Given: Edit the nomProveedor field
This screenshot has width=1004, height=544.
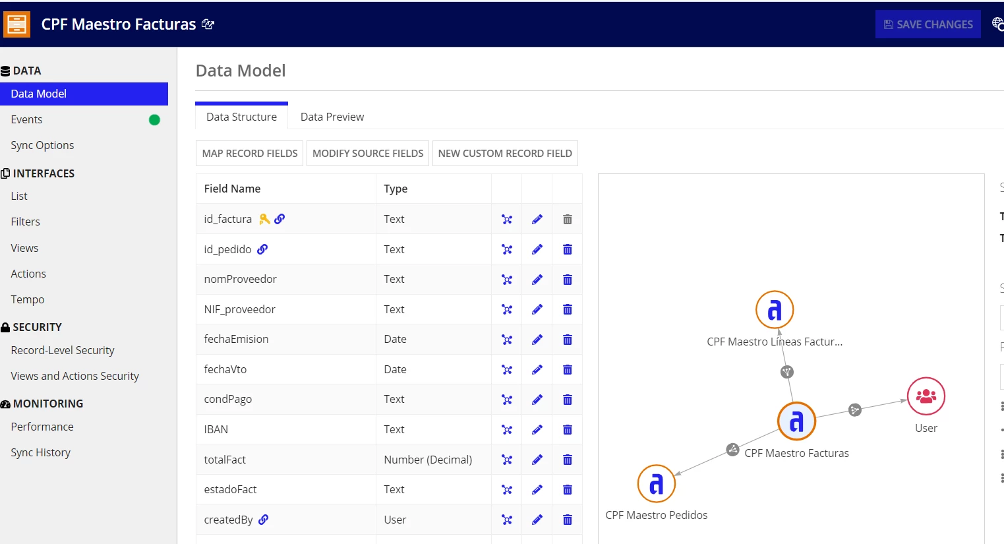Looking at the screenshot, I should pyautogui.click(x=537, y=280).
